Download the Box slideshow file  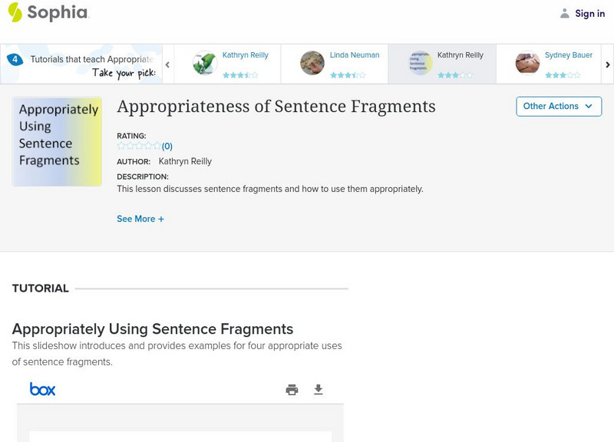point(319,390)
